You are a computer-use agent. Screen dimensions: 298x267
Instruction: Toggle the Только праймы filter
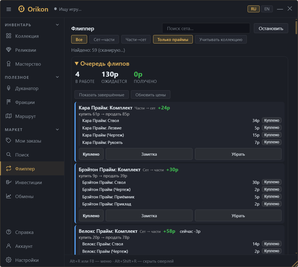(x=173, y=39)
